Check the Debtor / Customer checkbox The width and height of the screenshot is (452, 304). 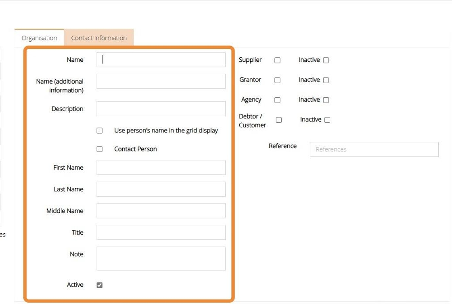tap(278, 120)
